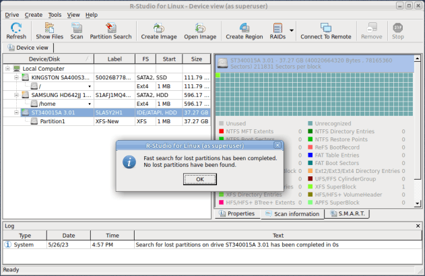Open the View menu
This screenshot has height=276, width=425.
tap(73, 15)
